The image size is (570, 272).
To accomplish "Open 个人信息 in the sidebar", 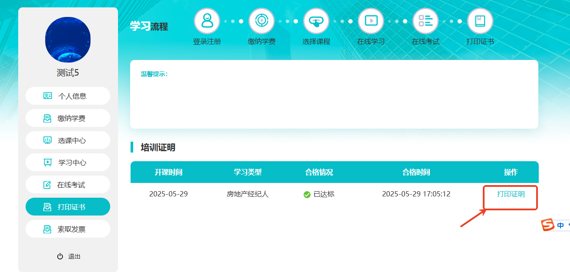I will [68, 96].
